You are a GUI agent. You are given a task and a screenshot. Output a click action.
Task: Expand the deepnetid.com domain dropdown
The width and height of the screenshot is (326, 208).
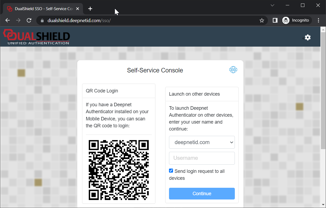click(202, 142)
